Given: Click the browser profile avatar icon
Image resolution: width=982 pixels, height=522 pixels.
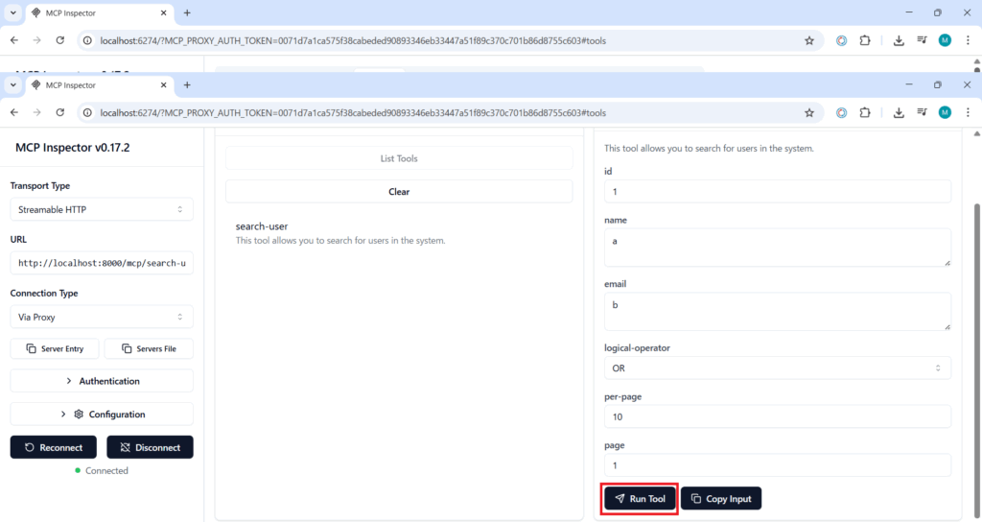Looking at the screenshot, I should (x=945, y=112).
